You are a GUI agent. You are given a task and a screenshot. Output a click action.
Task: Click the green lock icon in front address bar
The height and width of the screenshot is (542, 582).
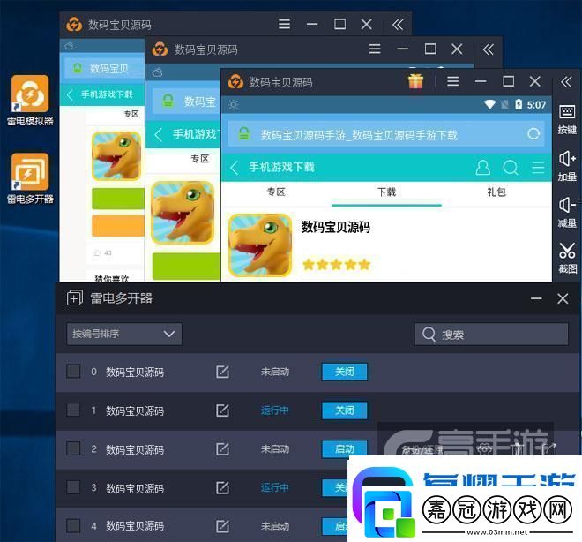coord(244,134)
